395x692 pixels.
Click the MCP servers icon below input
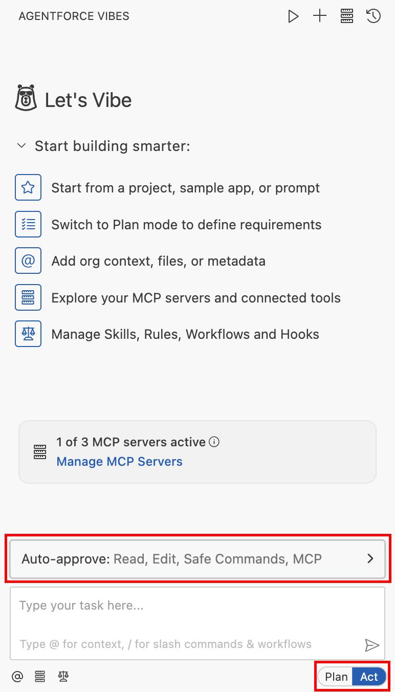tap(40, 677)
